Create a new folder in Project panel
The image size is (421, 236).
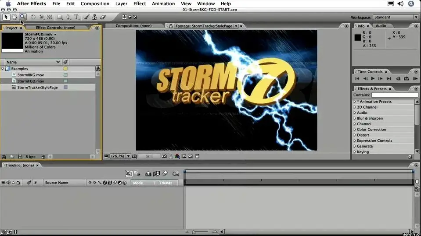pyautogui.click(x=12, y=157)
